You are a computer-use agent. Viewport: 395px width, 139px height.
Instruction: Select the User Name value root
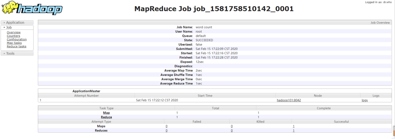pos(199,32)
